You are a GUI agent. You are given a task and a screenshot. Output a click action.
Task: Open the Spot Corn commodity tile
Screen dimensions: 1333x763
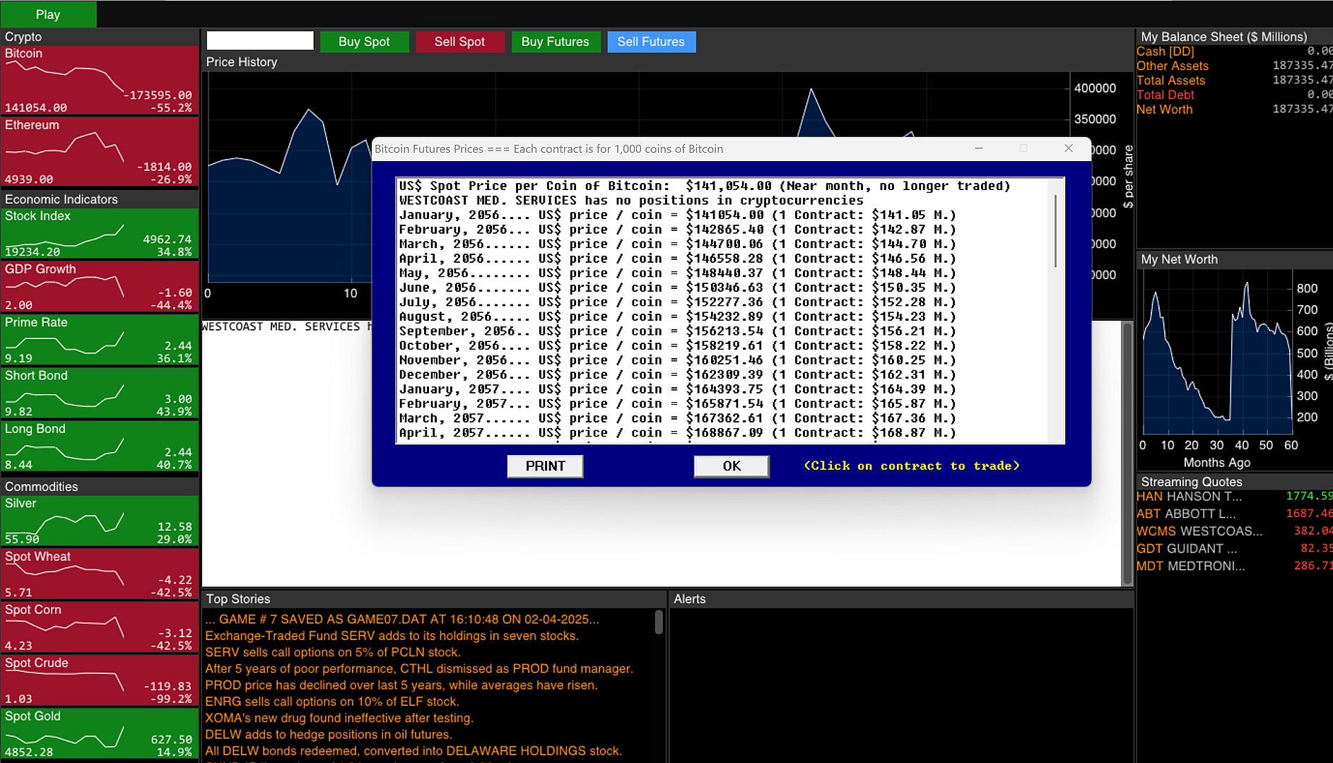tap(100, 627)
